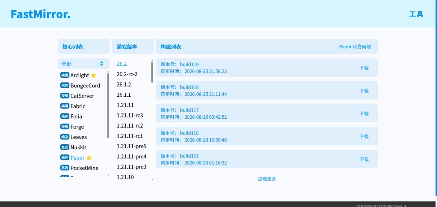The image size is (437, 207).
Task: Pick Folia from the core list
Action: 76,116
